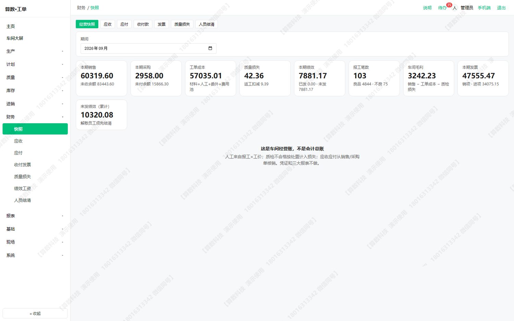Expand the 现场 sidebar menu
Screen dimensions: 514x321
click(x=35, y=242)
